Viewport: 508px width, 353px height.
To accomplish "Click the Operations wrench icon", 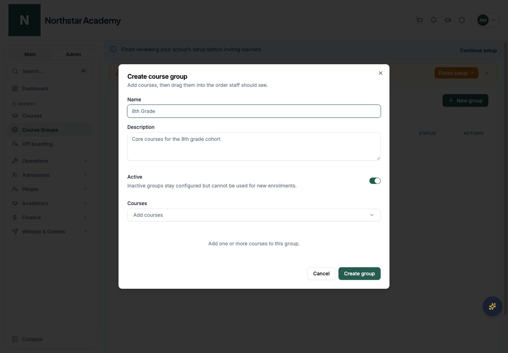I will pyautogui.click(x=15, y=161).
